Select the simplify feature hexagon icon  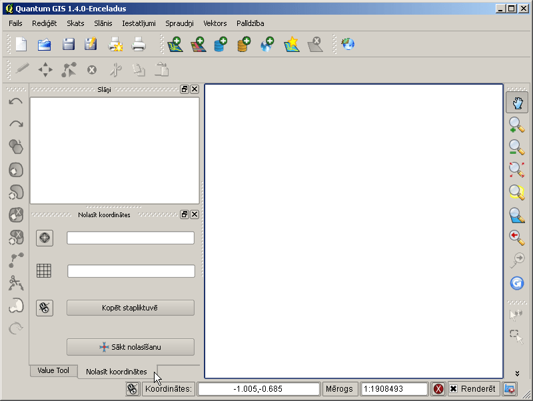[x=15, y=147]
